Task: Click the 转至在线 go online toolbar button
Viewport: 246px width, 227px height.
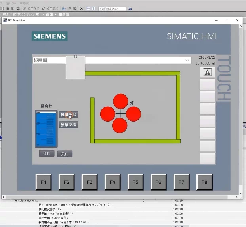Action: (31, 8)
